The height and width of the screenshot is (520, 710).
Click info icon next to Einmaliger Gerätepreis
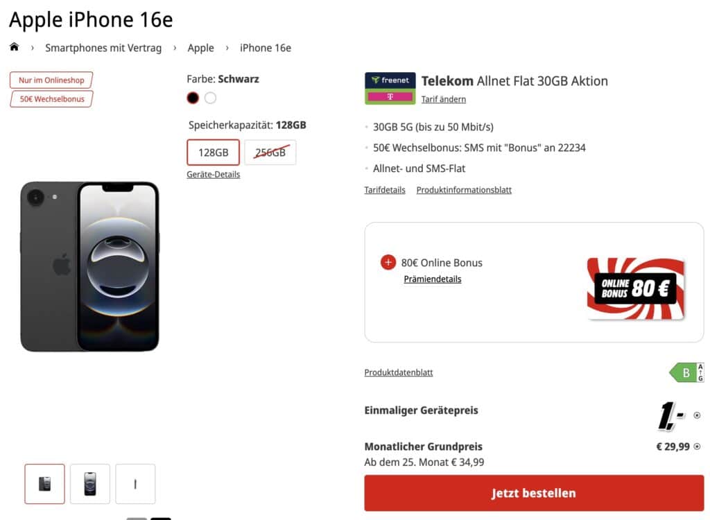tap(697, 416)
